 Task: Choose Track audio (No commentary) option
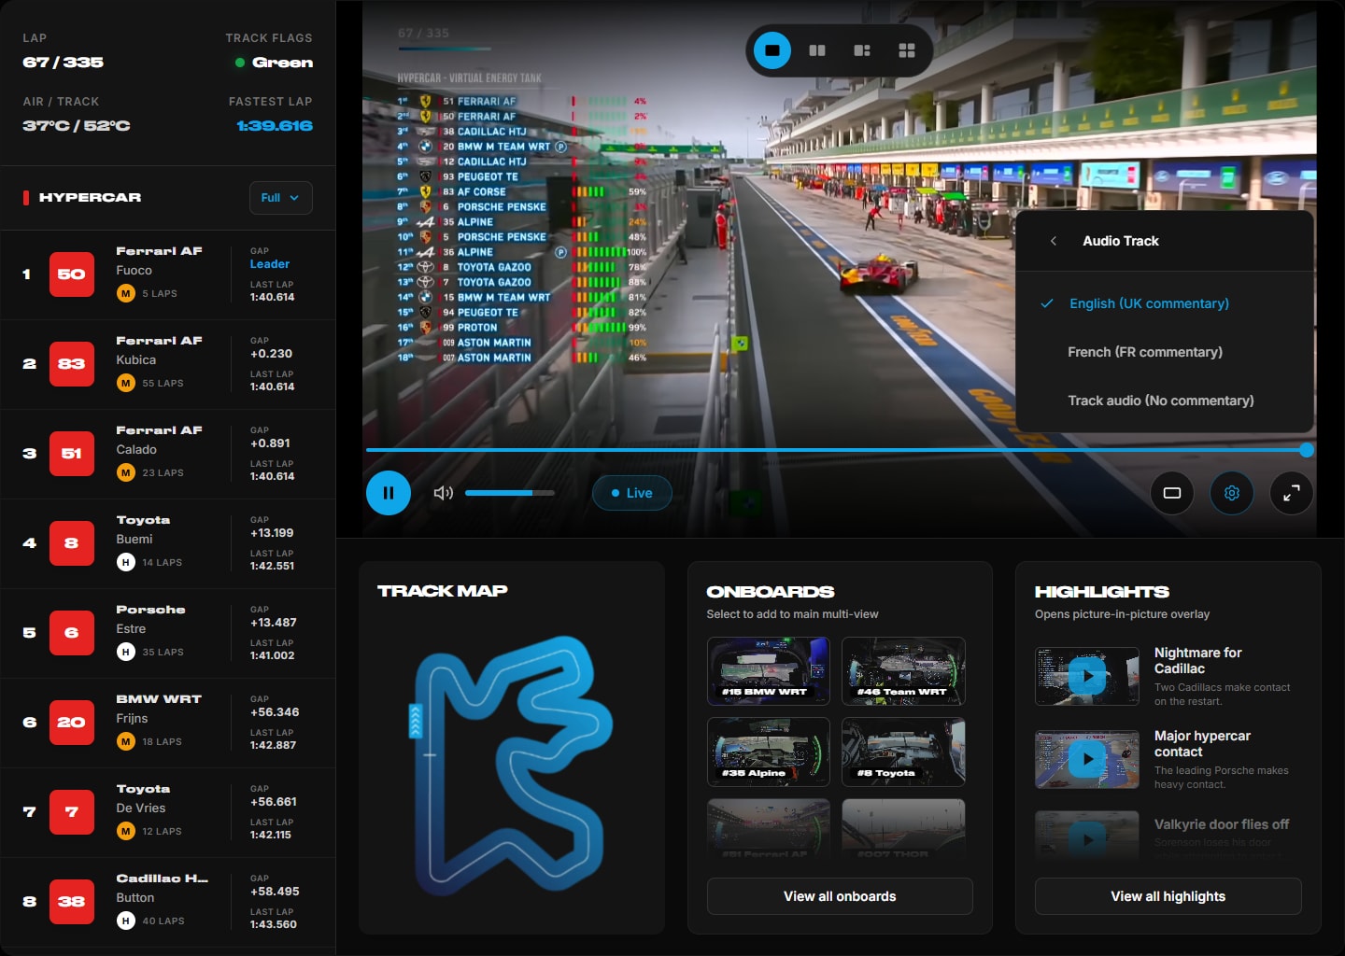(1161, 401)
